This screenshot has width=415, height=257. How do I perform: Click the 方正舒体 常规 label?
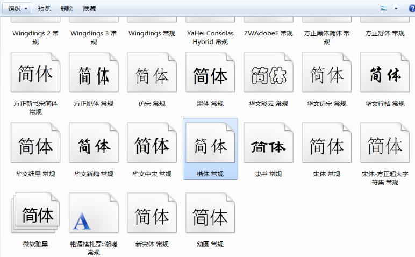[385, 33]
